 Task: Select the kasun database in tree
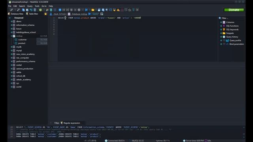click(x=19, y=29)
